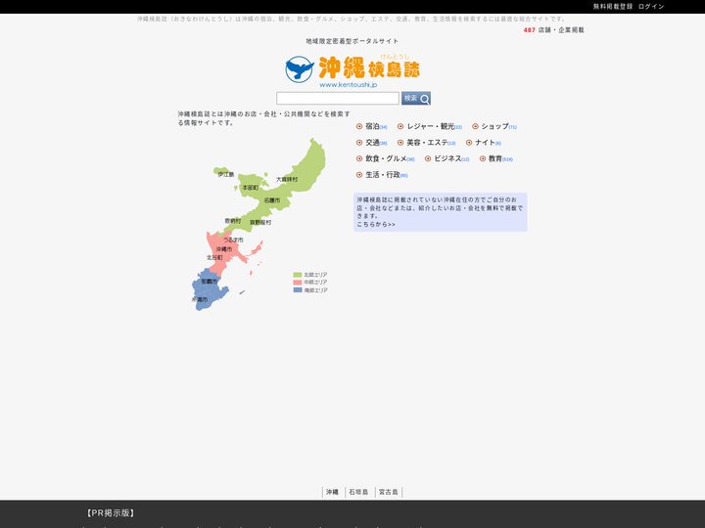The height and width of the screenshot is (528, 705).
Task: Click 恩納村 on the map
Action: point(233,221)
